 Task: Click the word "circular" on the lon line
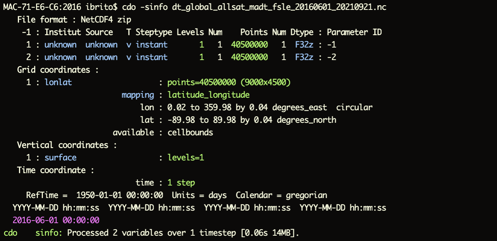354,108
